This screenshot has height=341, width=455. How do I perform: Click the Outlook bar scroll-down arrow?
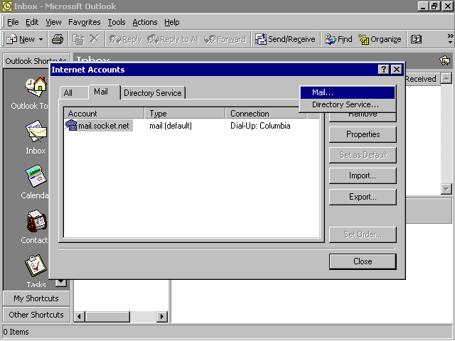click(61, 282)
